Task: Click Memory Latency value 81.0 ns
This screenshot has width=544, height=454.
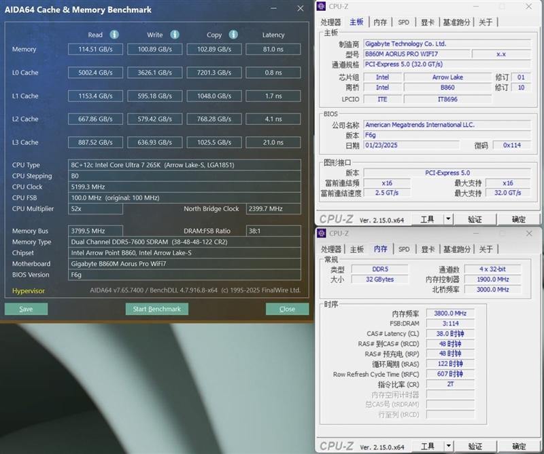Action: (x=273, y=49)
